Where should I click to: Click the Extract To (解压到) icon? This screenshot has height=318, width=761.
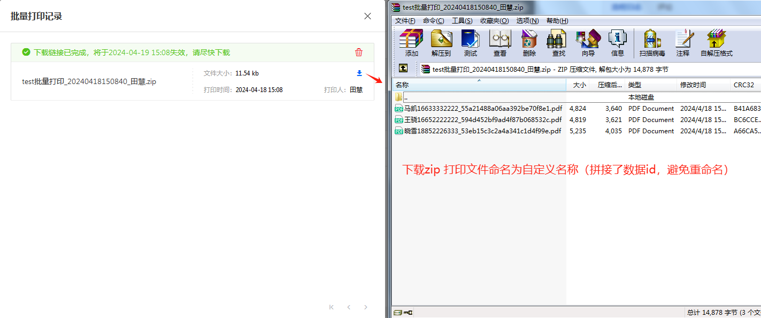441,43
